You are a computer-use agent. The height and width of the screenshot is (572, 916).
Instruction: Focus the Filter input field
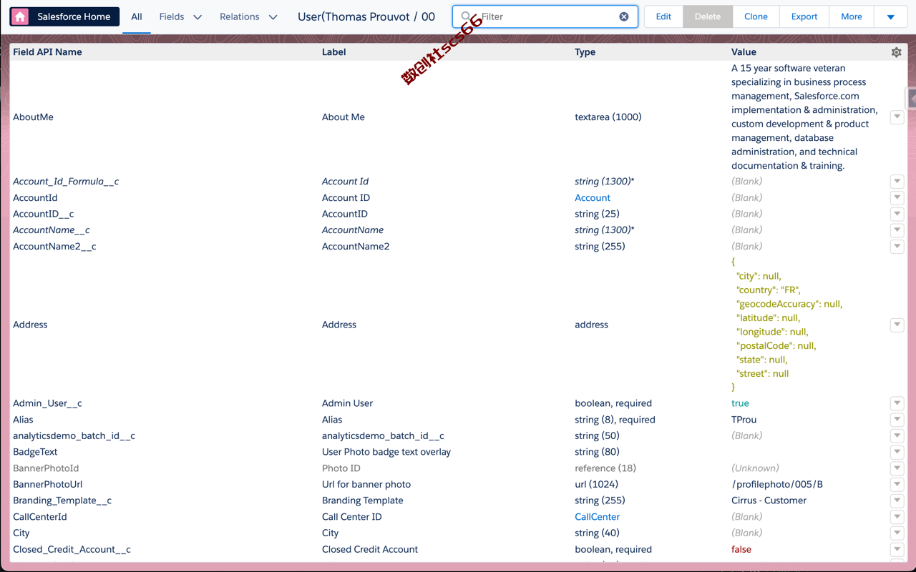click(545, 16)
